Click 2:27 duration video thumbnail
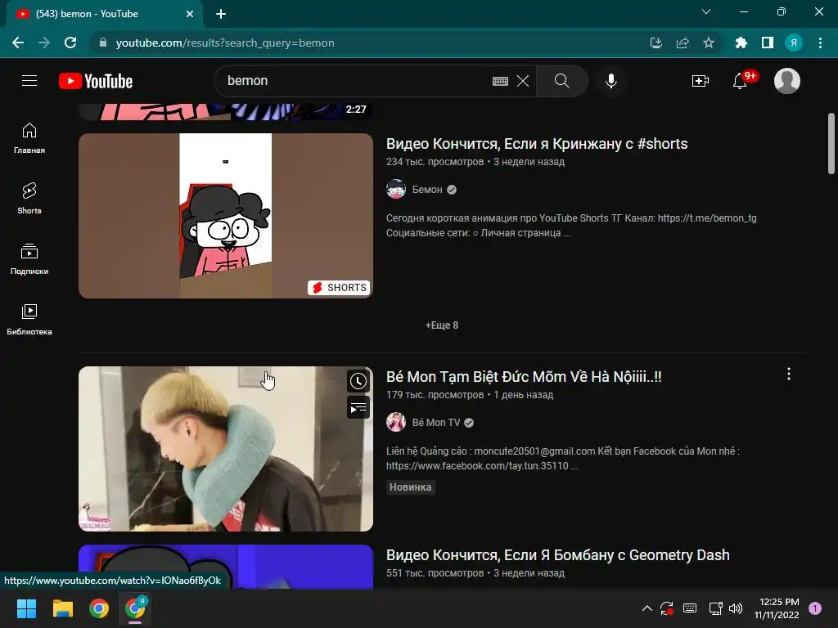Screen dimensions: 838x628 226,111
